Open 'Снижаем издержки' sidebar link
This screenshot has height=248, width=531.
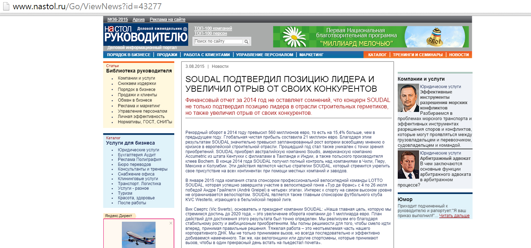point(137,83)
